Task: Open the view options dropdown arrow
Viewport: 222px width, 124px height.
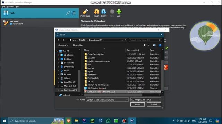Action: (x=149, y=45)
